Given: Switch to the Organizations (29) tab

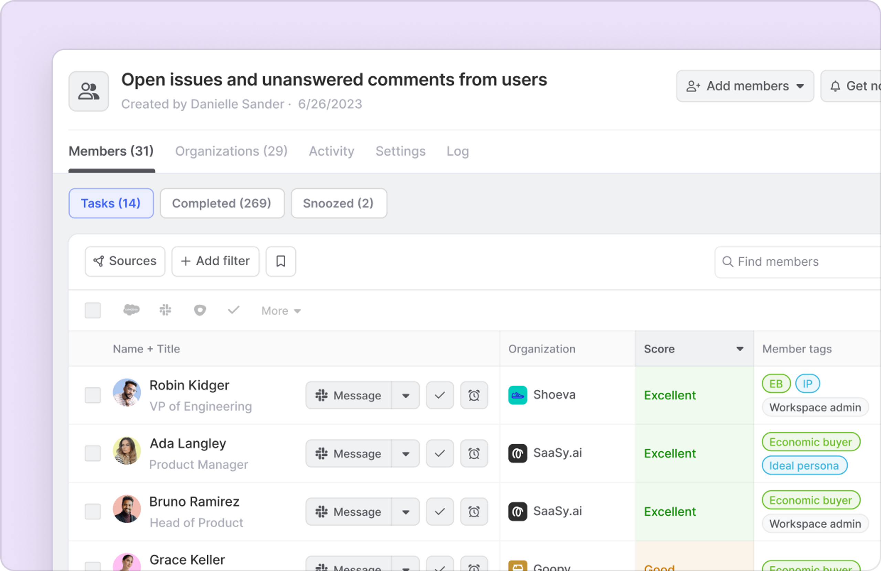Looking at the screenshot, I should [231, 151].
